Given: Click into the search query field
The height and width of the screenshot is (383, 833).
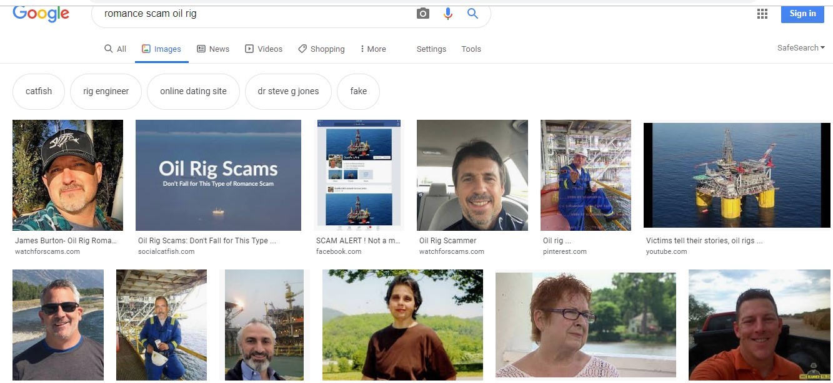Looking at the screenshot, I should 250,14.
